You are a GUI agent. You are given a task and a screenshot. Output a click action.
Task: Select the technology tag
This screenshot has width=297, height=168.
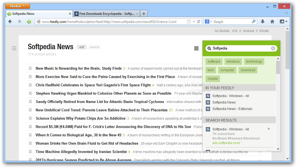(254, 62)
